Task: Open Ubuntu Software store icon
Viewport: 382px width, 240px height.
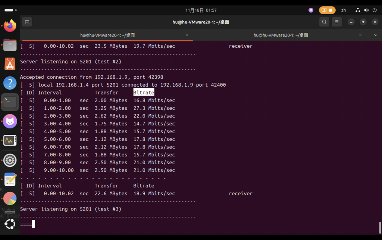Action: coord(10,64)
